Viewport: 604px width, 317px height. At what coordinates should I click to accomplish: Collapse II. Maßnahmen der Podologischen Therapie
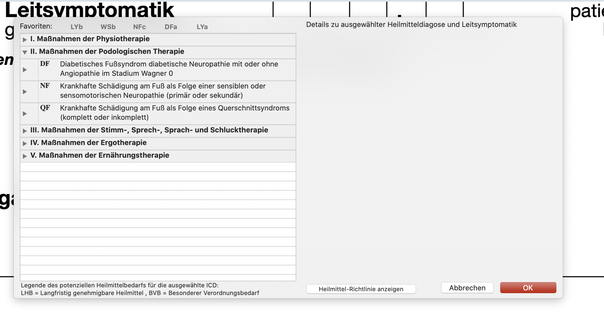[x=25, y=52]
